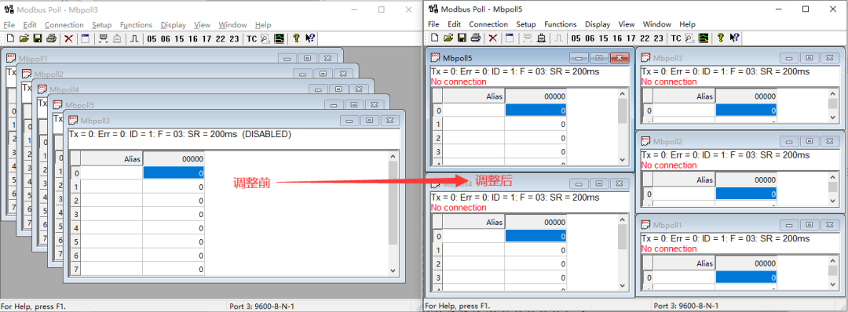Click What's This pointer icon in left Mbpoll3 toolbar
The height and width of the screenshot is (312, 848).
[x=310, y=38]
